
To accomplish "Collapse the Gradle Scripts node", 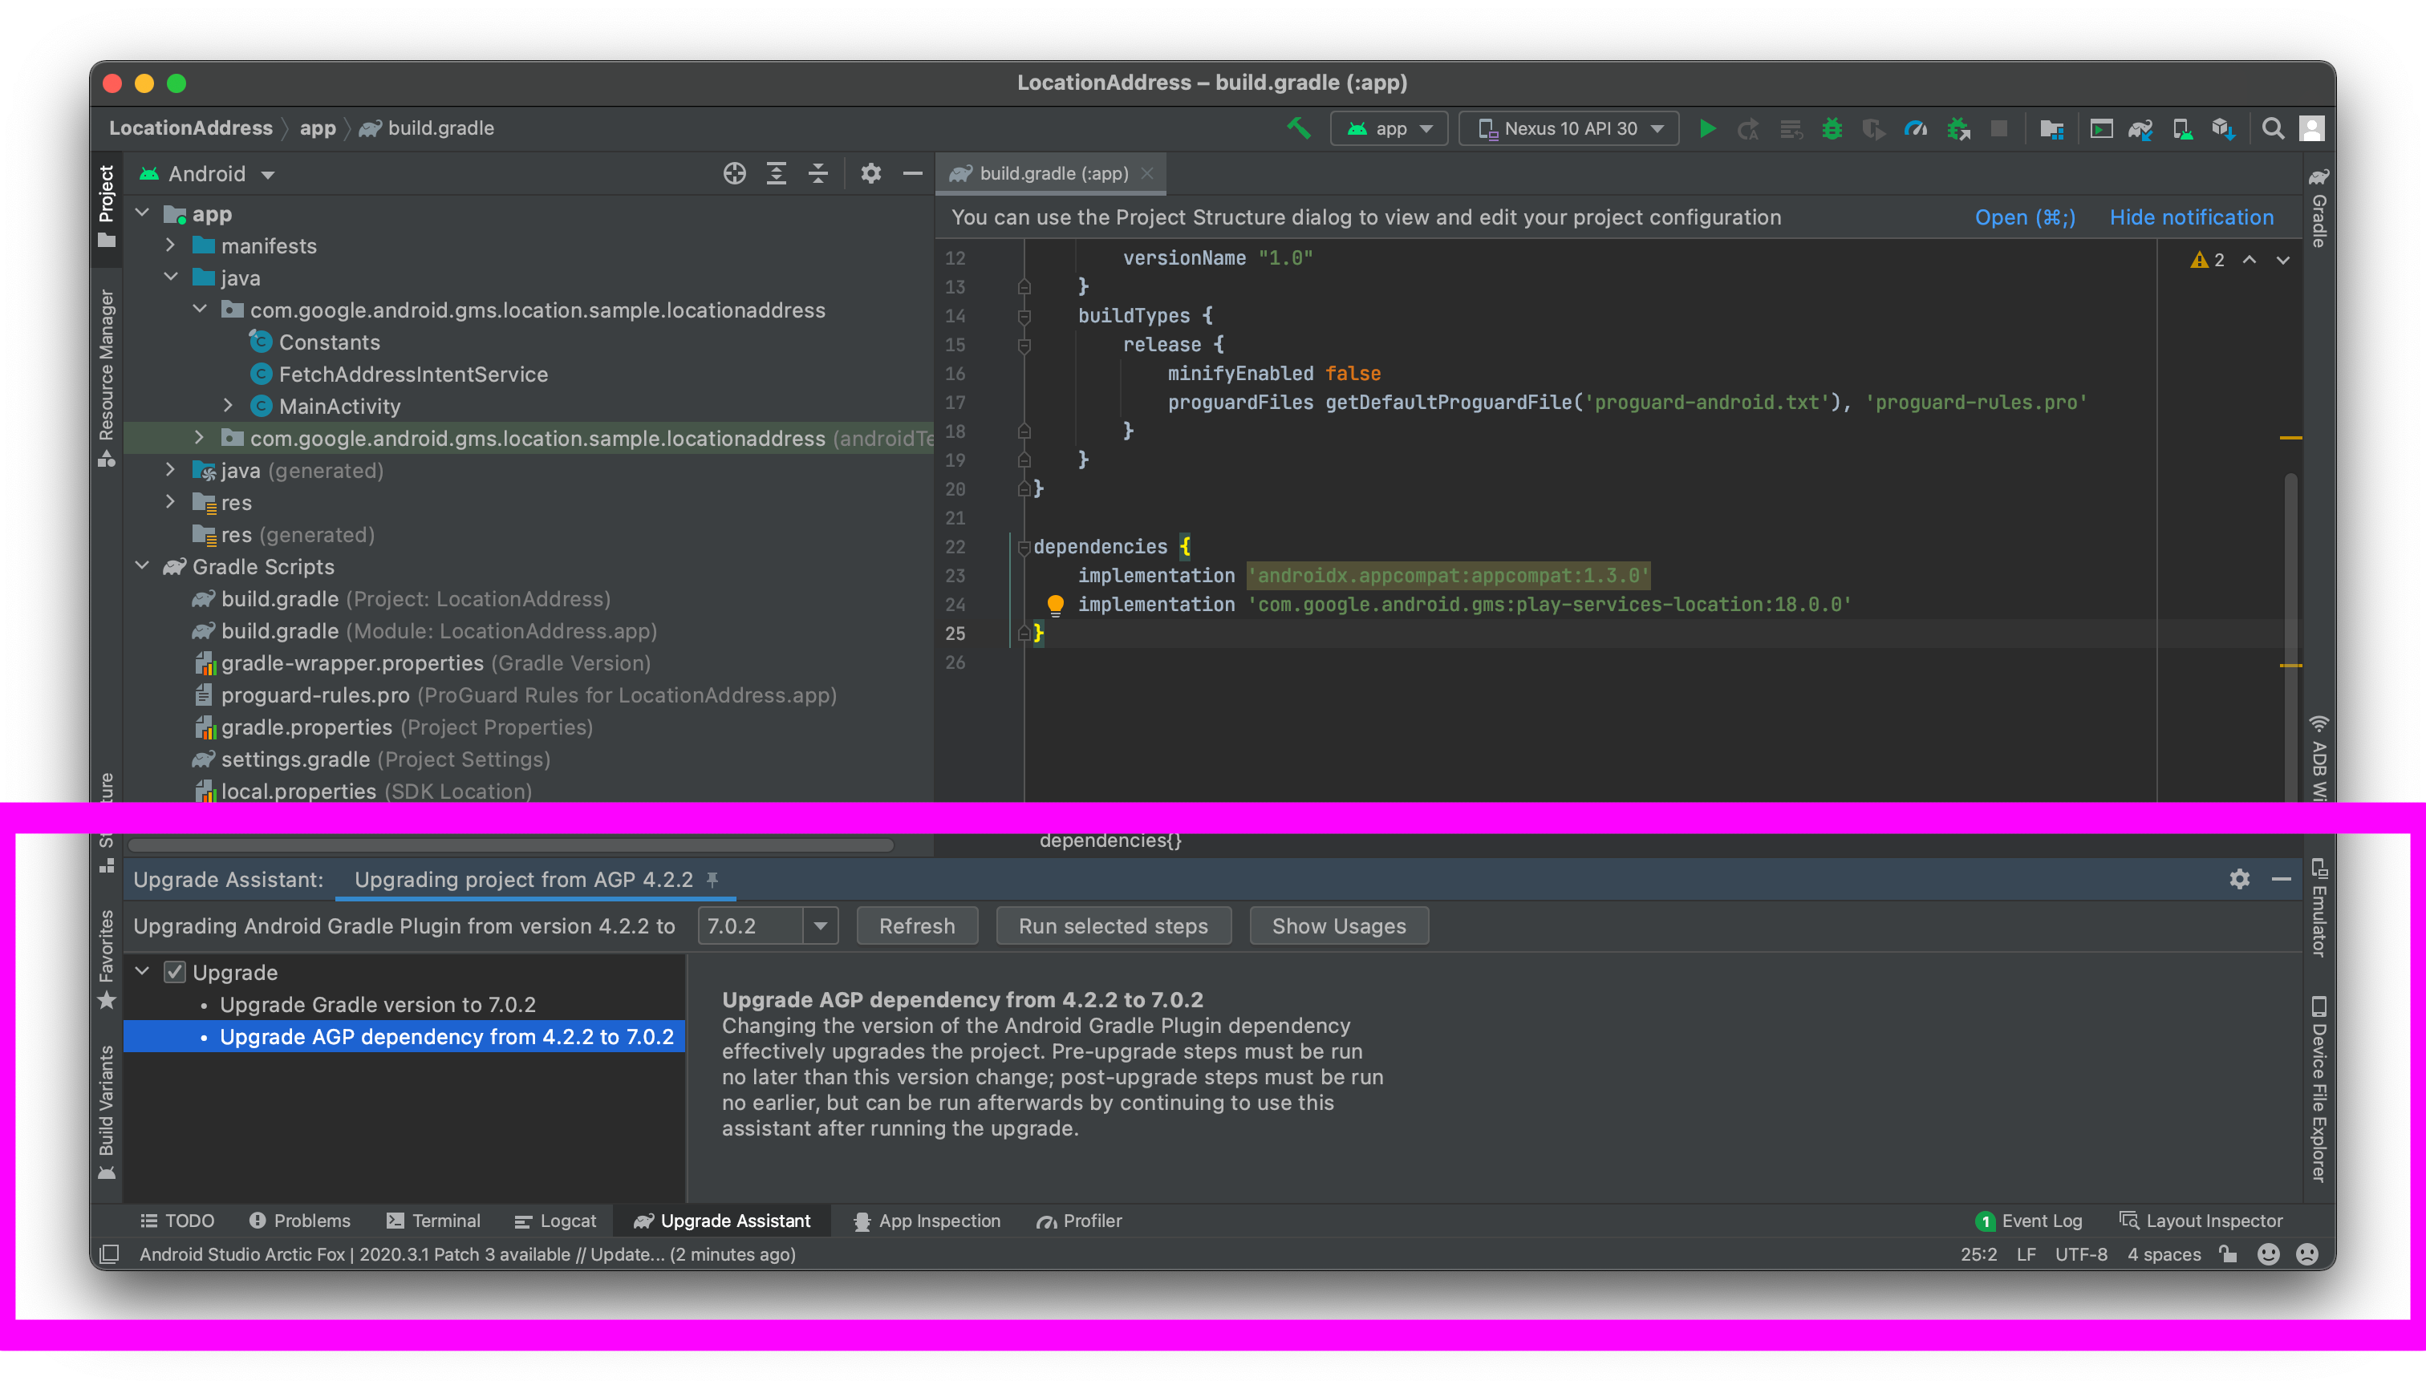I will click(x=142, y=565).
